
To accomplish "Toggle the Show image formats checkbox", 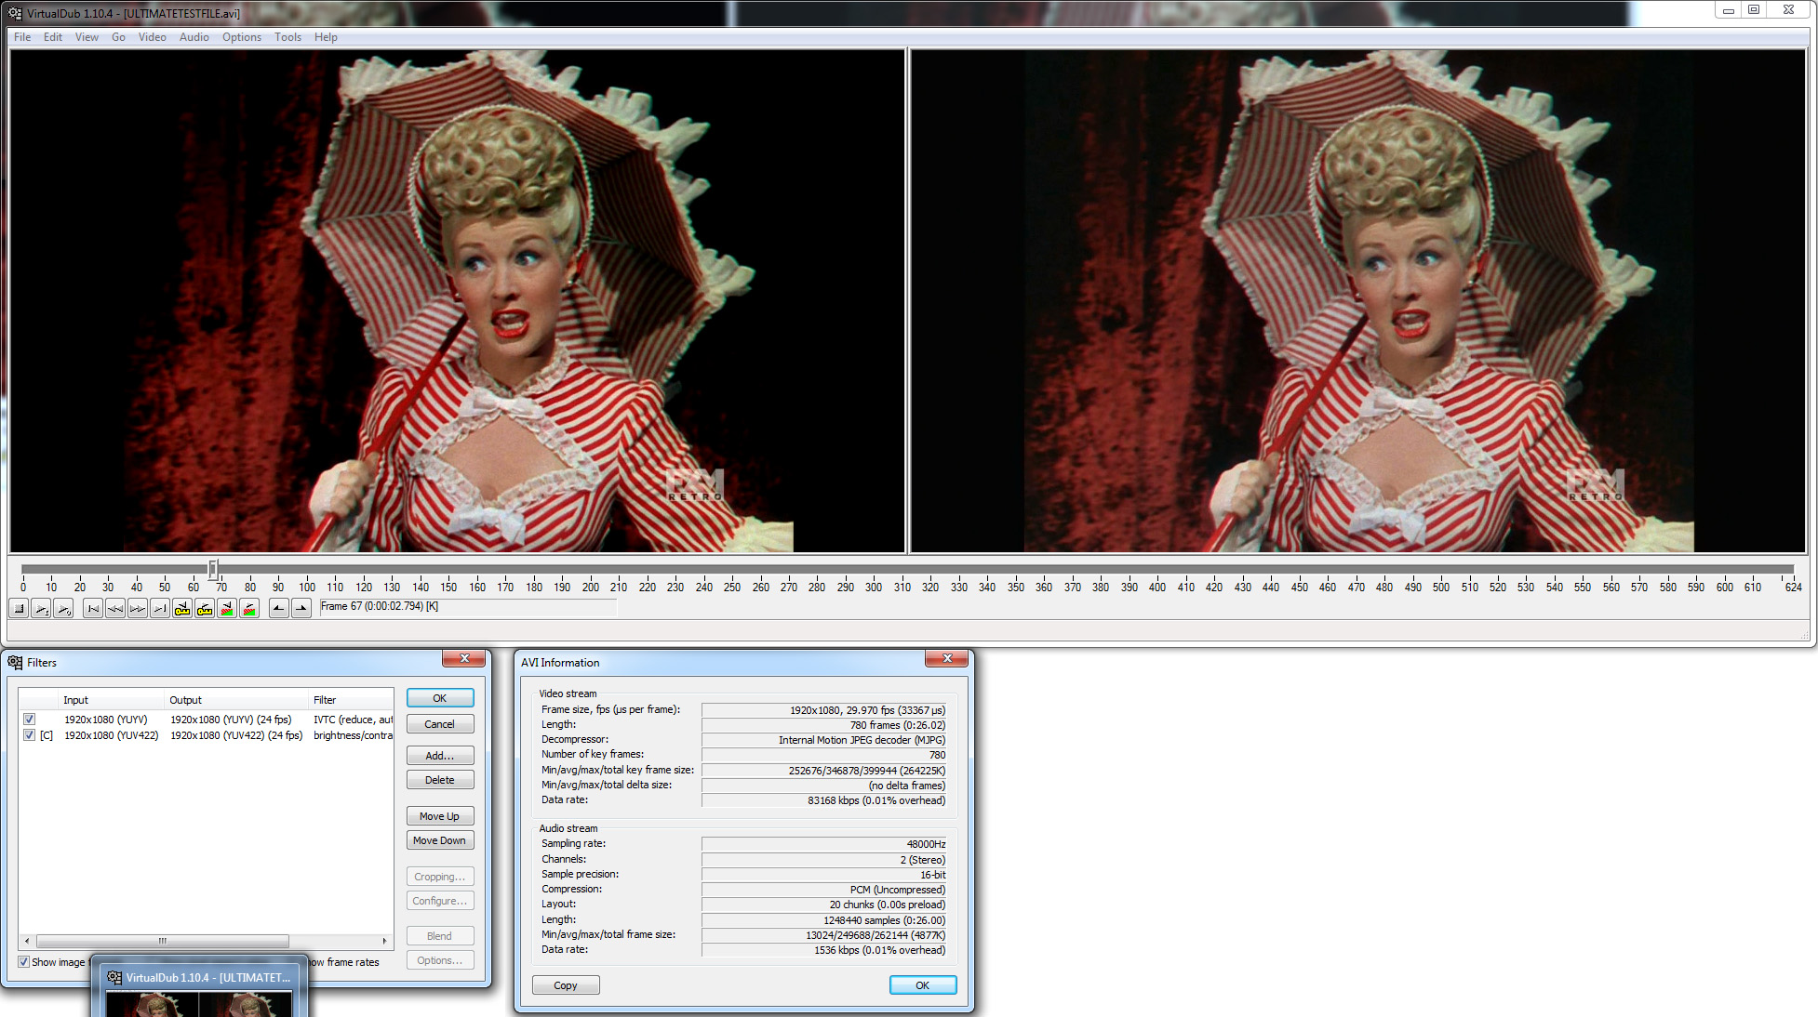I will 24,962.
